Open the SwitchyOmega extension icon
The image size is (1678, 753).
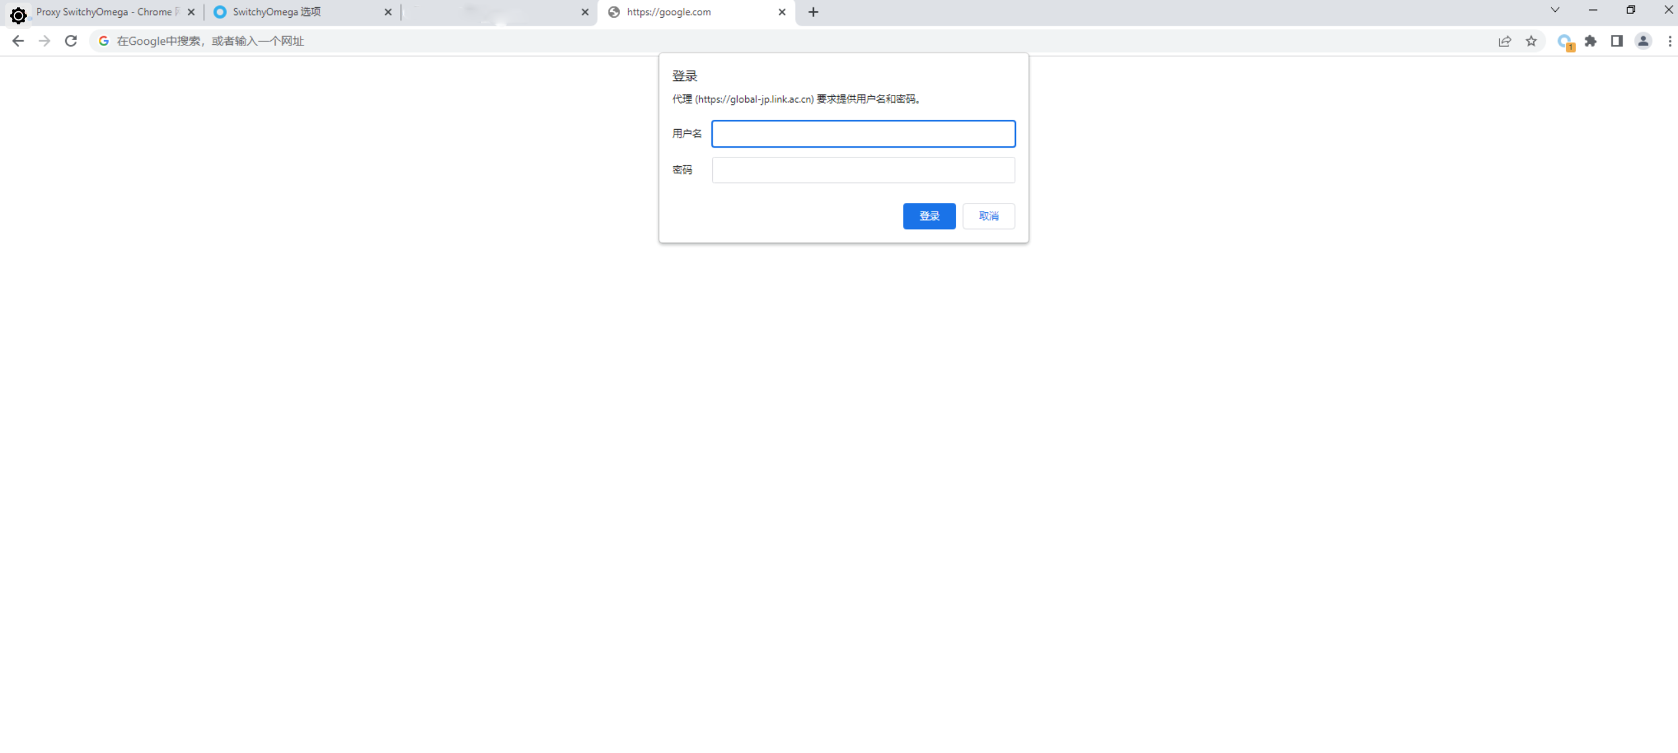click(1565, 42)
